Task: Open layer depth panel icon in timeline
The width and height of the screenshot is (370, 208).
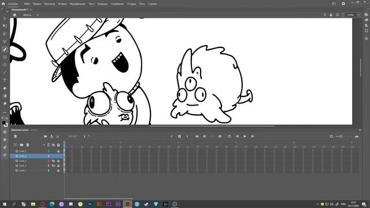Action: [x=58, y=136]
